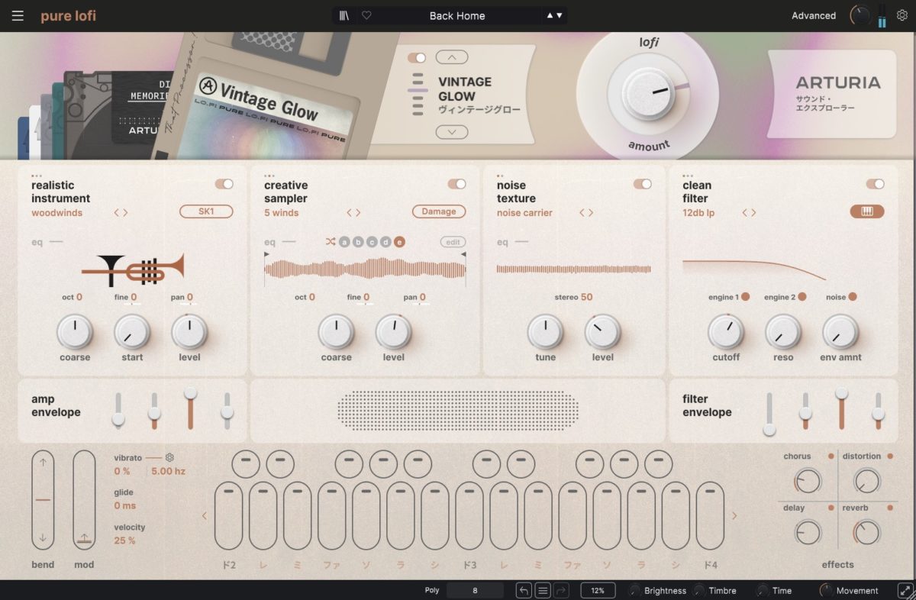Disable the realistic instrument engine
The height and width of the screenshot is (600, 916).
[224, 184]
